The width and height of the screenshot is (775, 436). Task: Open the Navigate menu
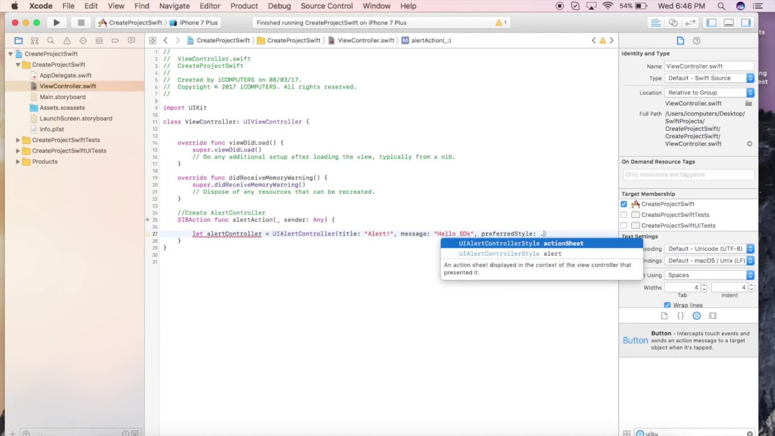(174, 6)
